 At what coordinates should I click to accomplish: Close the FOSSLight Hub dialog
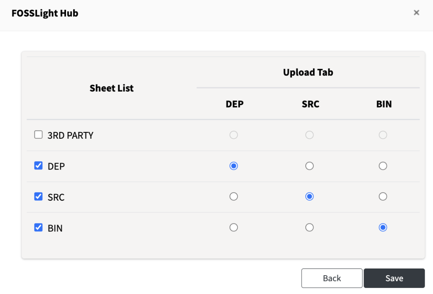(416, 12)
